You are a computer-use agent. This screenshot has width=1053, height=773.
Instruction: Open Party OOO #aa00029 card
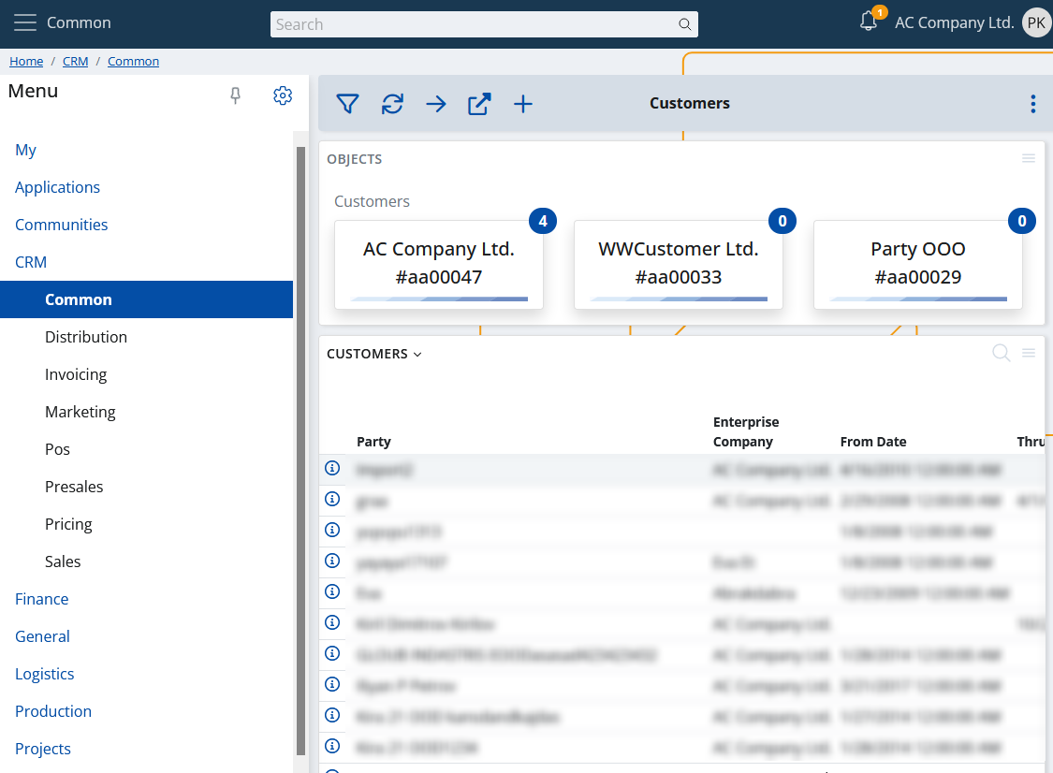918,265
